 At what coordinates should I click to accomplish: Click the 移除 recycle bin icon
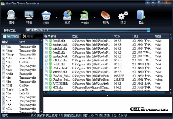coord(46,16)
